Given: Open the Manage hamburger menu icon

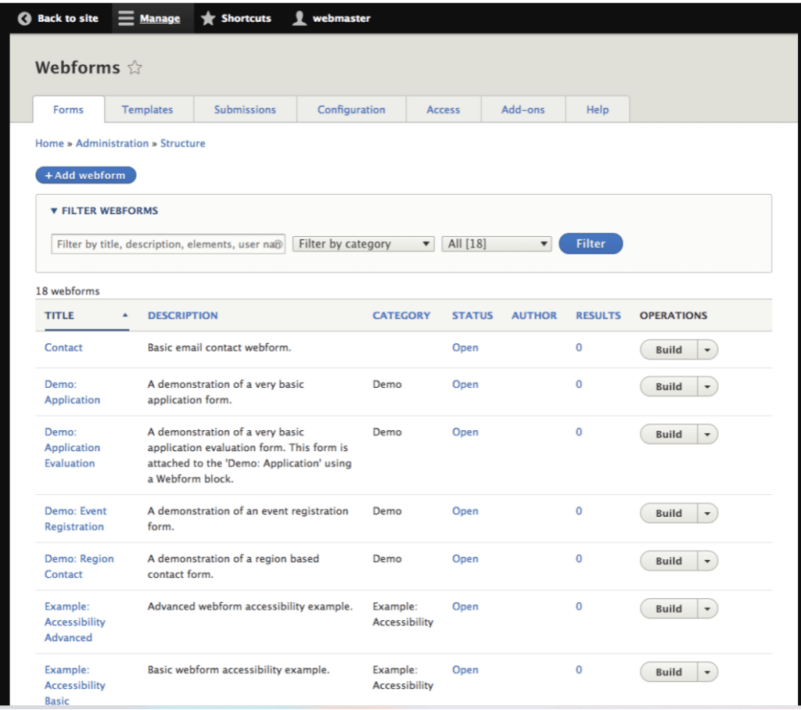Looking at the screenshot, I should (x=125, y=17).
